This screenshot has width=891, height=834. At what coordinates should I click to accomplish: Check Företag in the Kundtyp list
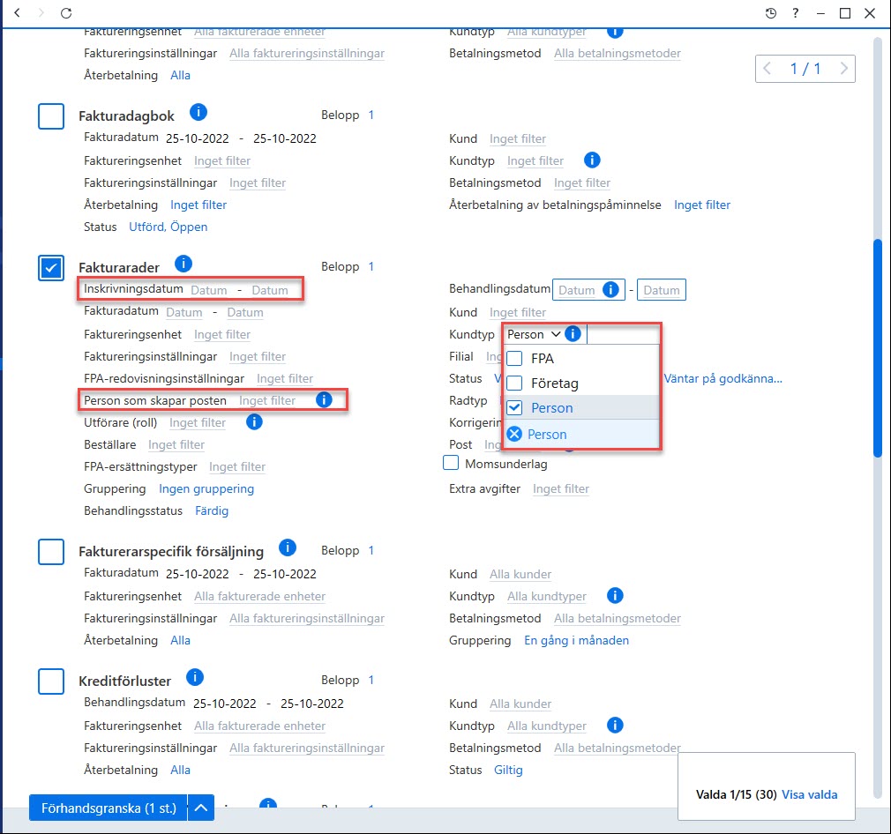pos(514,383)
